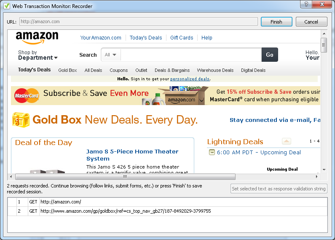Open the All search category dropdown
Viewport: 335px width, 240px height.
coord(111,55)
